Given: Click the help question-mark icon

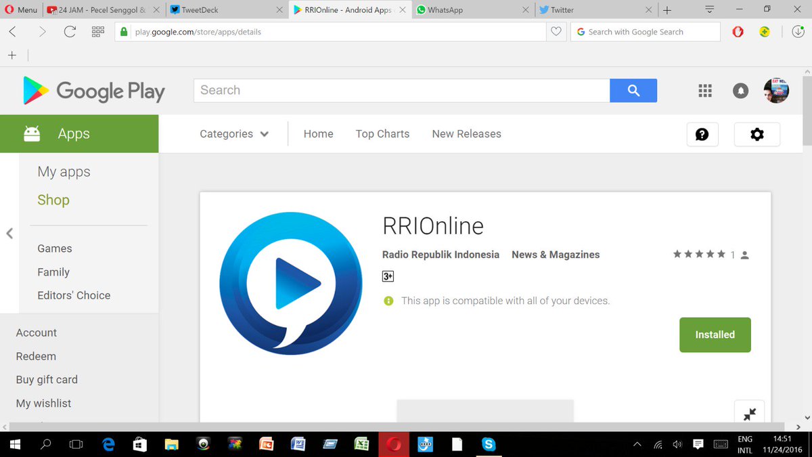Looking at the screenshot, I should [702, 134].
